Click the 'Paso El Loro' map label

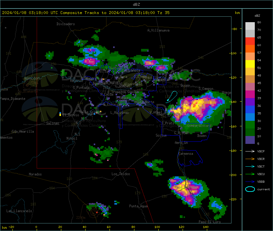pyautogui.click(x=210, y=222)
